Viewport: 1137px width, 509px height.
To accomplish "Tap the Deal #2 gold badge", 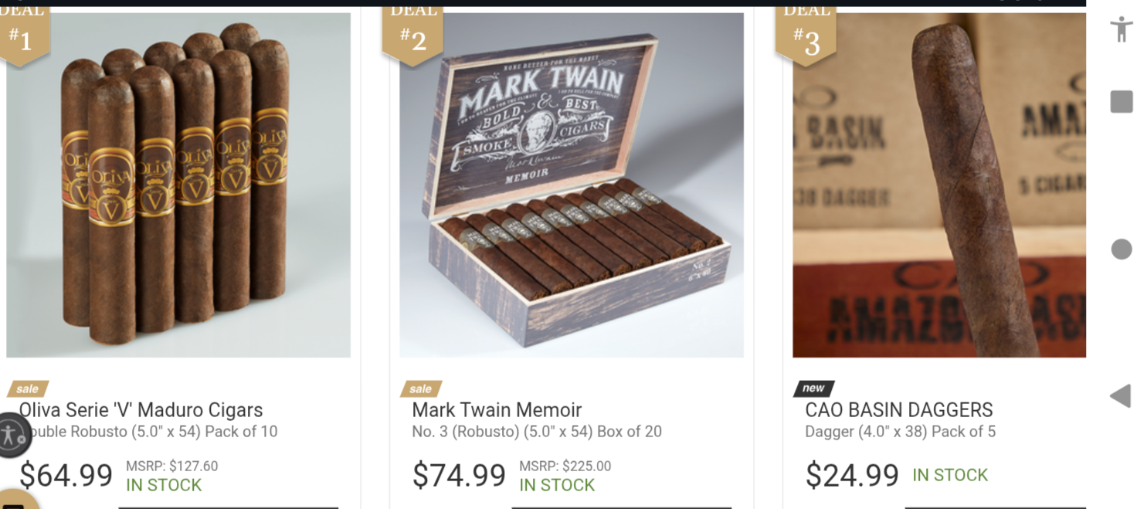I will [413, 32].
